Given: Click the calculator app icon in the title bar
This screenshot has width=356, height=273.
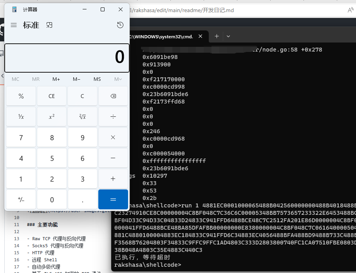Looking at the screenshot, I should click(14, 9).
